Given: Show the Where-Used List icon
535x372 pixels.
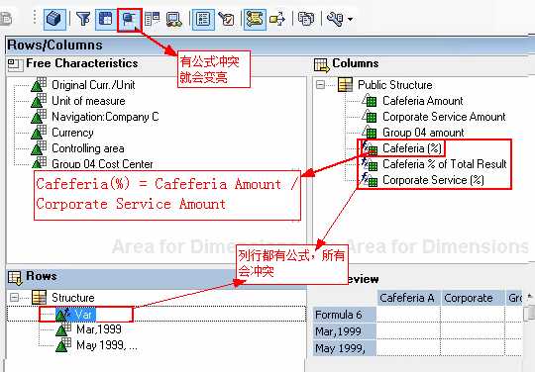Looking at the screenshot, I should [277, 19].
